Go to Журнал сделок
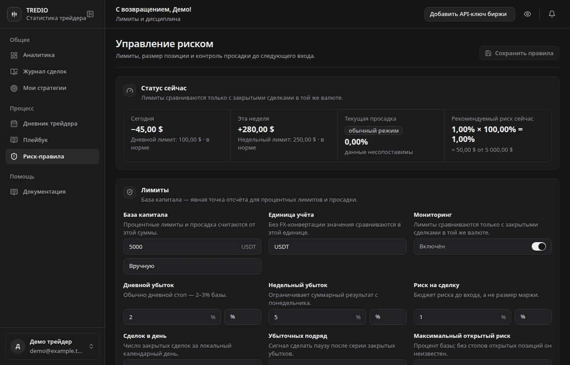 tap(52, 72)
